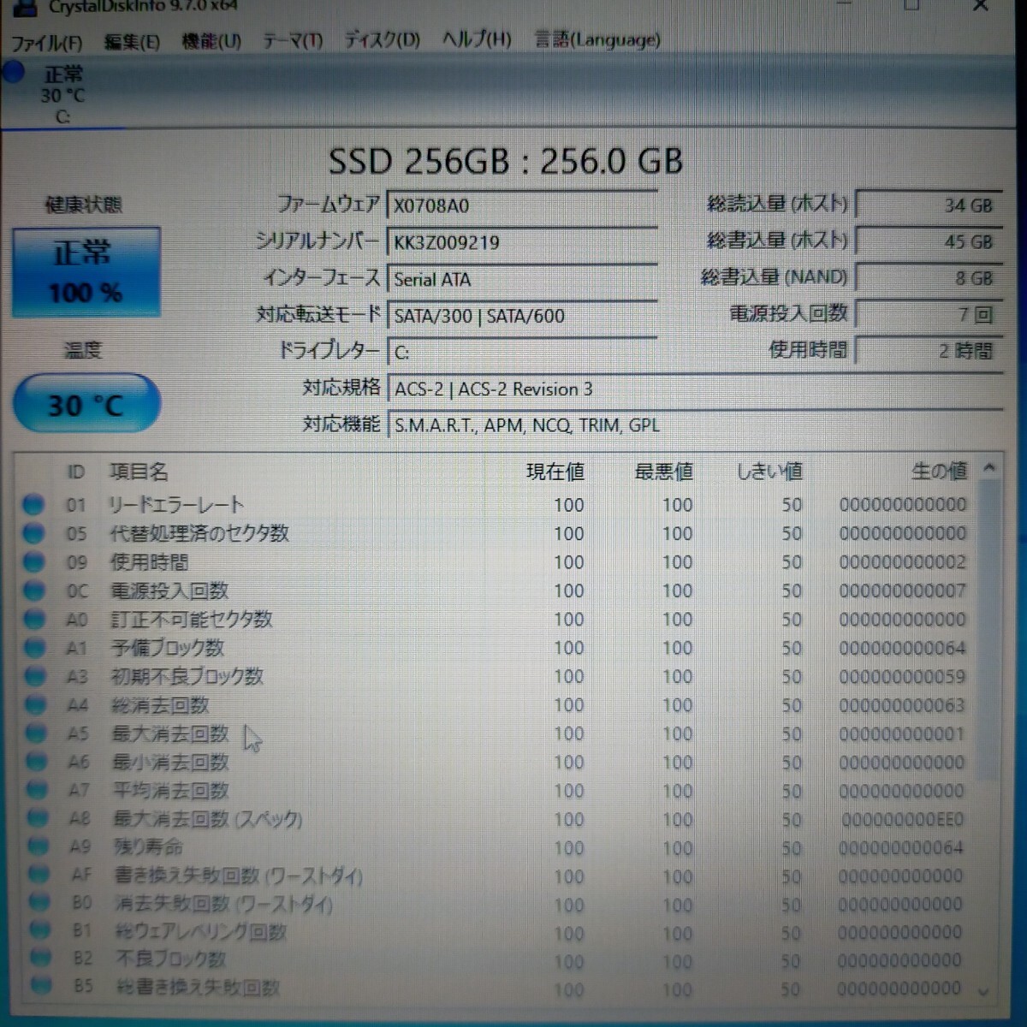Click the status icon for 総消去回数 row

click(x=36, y=705)
